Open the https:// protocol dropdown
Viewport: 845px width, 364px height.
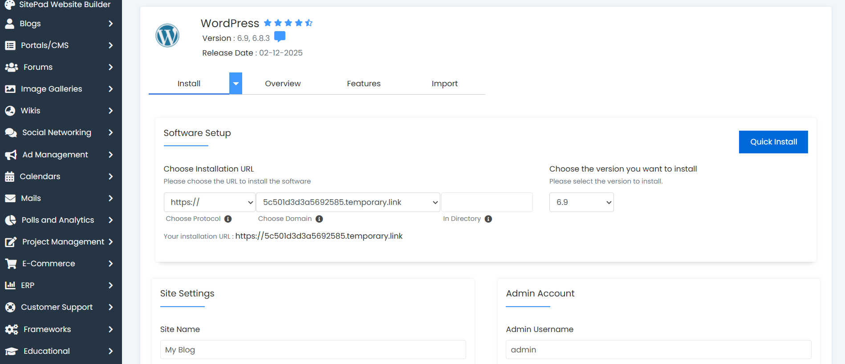[x=210, y=202]
